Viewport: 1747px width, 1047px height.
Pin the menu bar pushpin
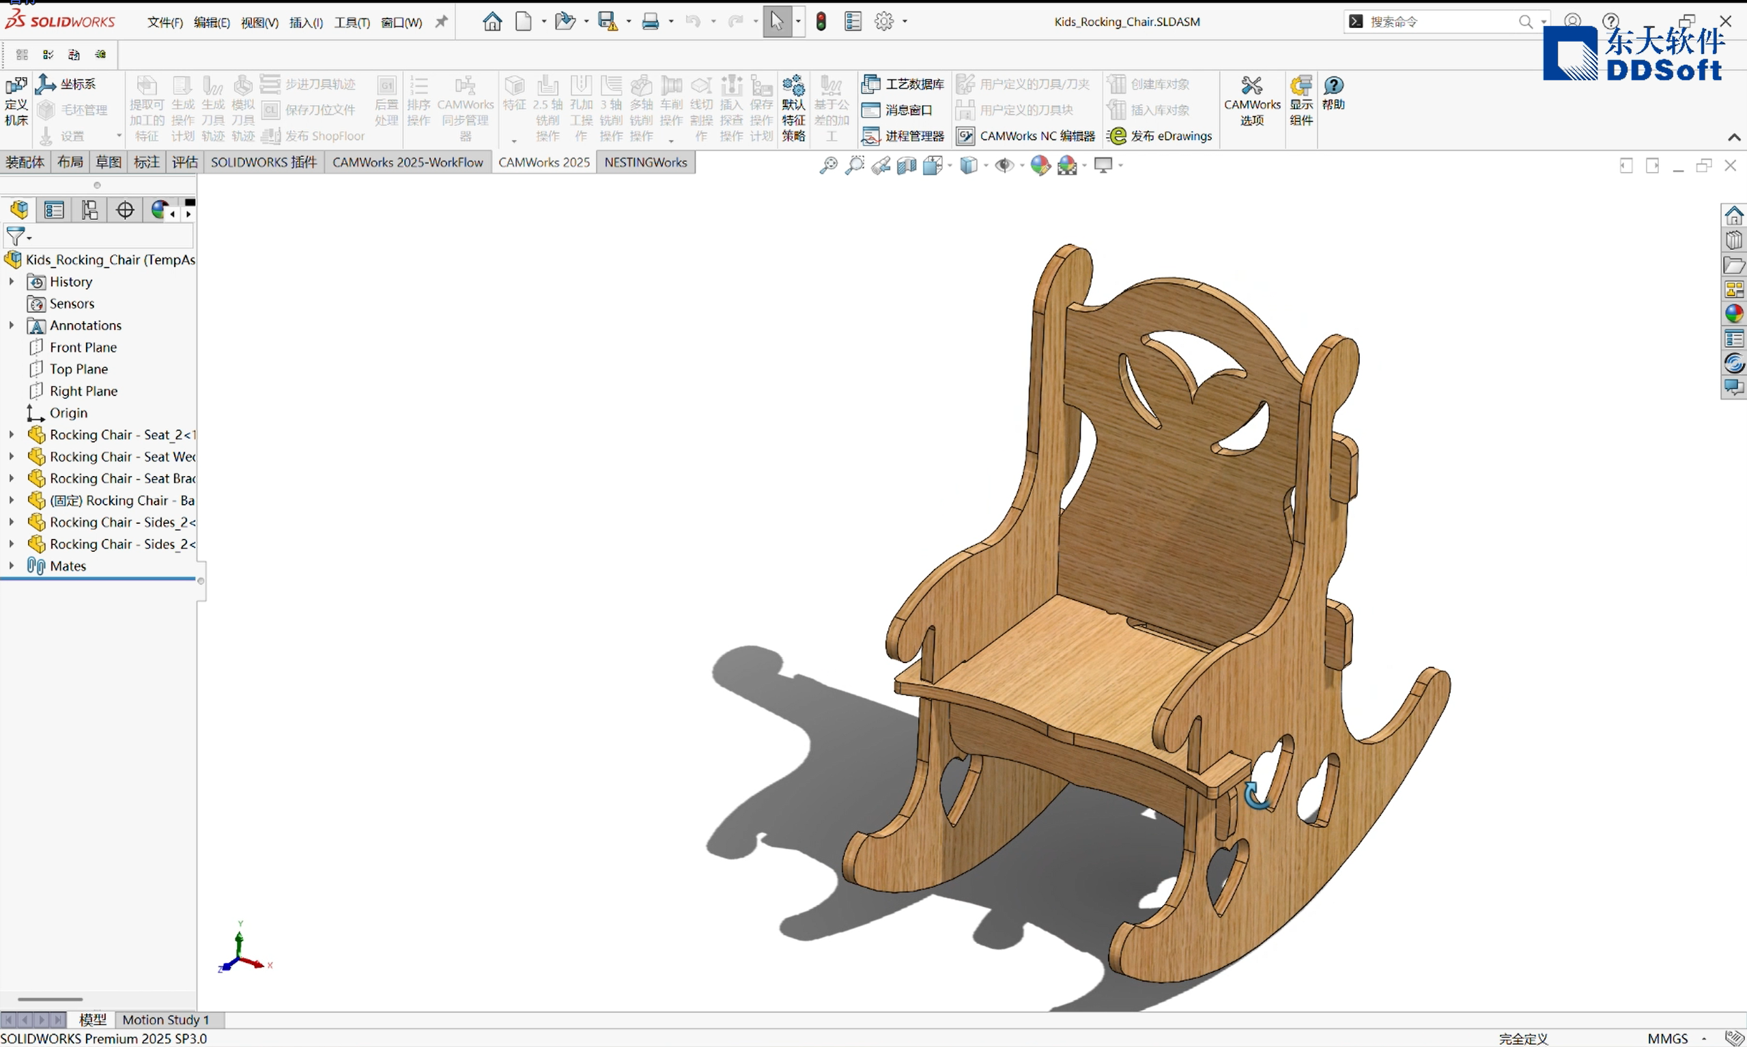point(441,22)
